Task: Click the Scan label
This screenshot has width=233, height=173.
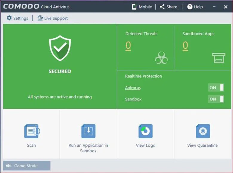Action: 31,145
